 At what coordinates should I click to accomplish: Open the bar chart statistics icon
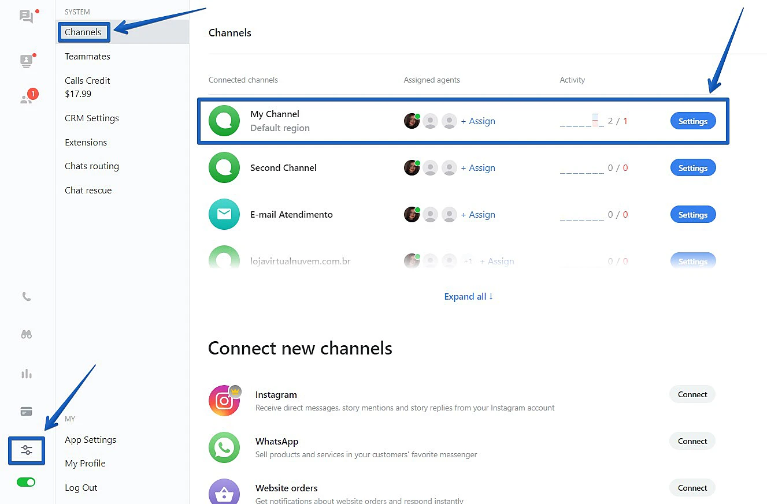27,374
